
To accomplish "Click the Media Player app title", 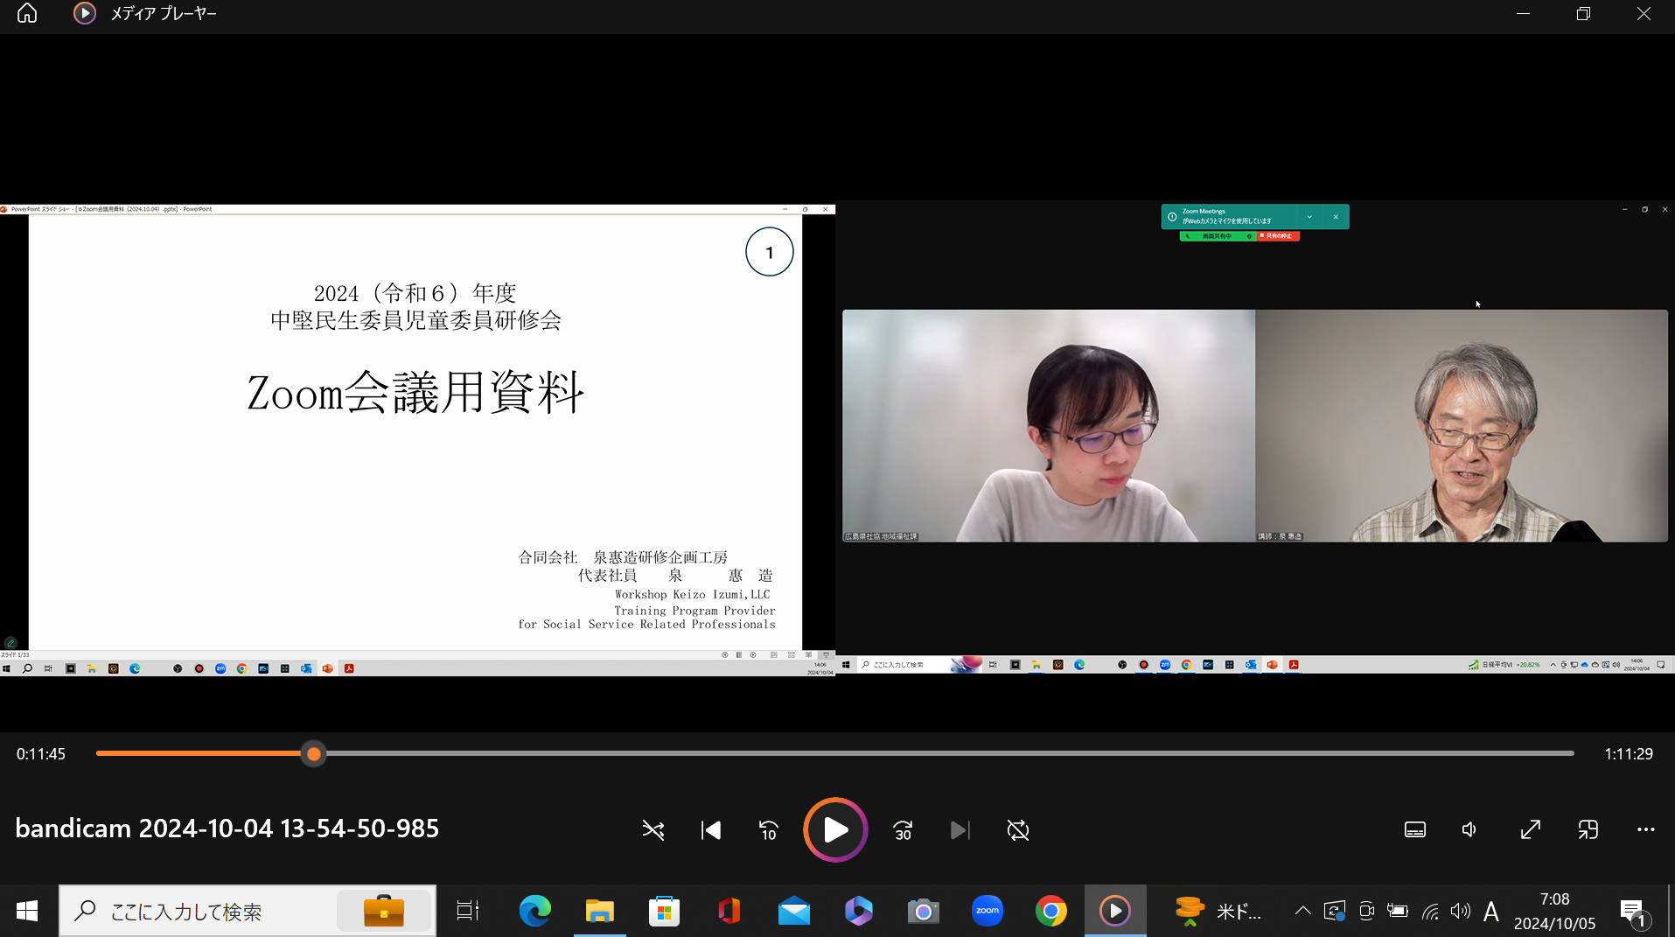I will 164,13.
